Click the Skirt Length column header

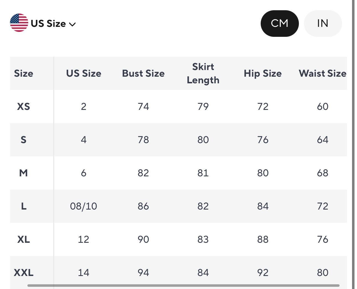(x=203, y=73)
